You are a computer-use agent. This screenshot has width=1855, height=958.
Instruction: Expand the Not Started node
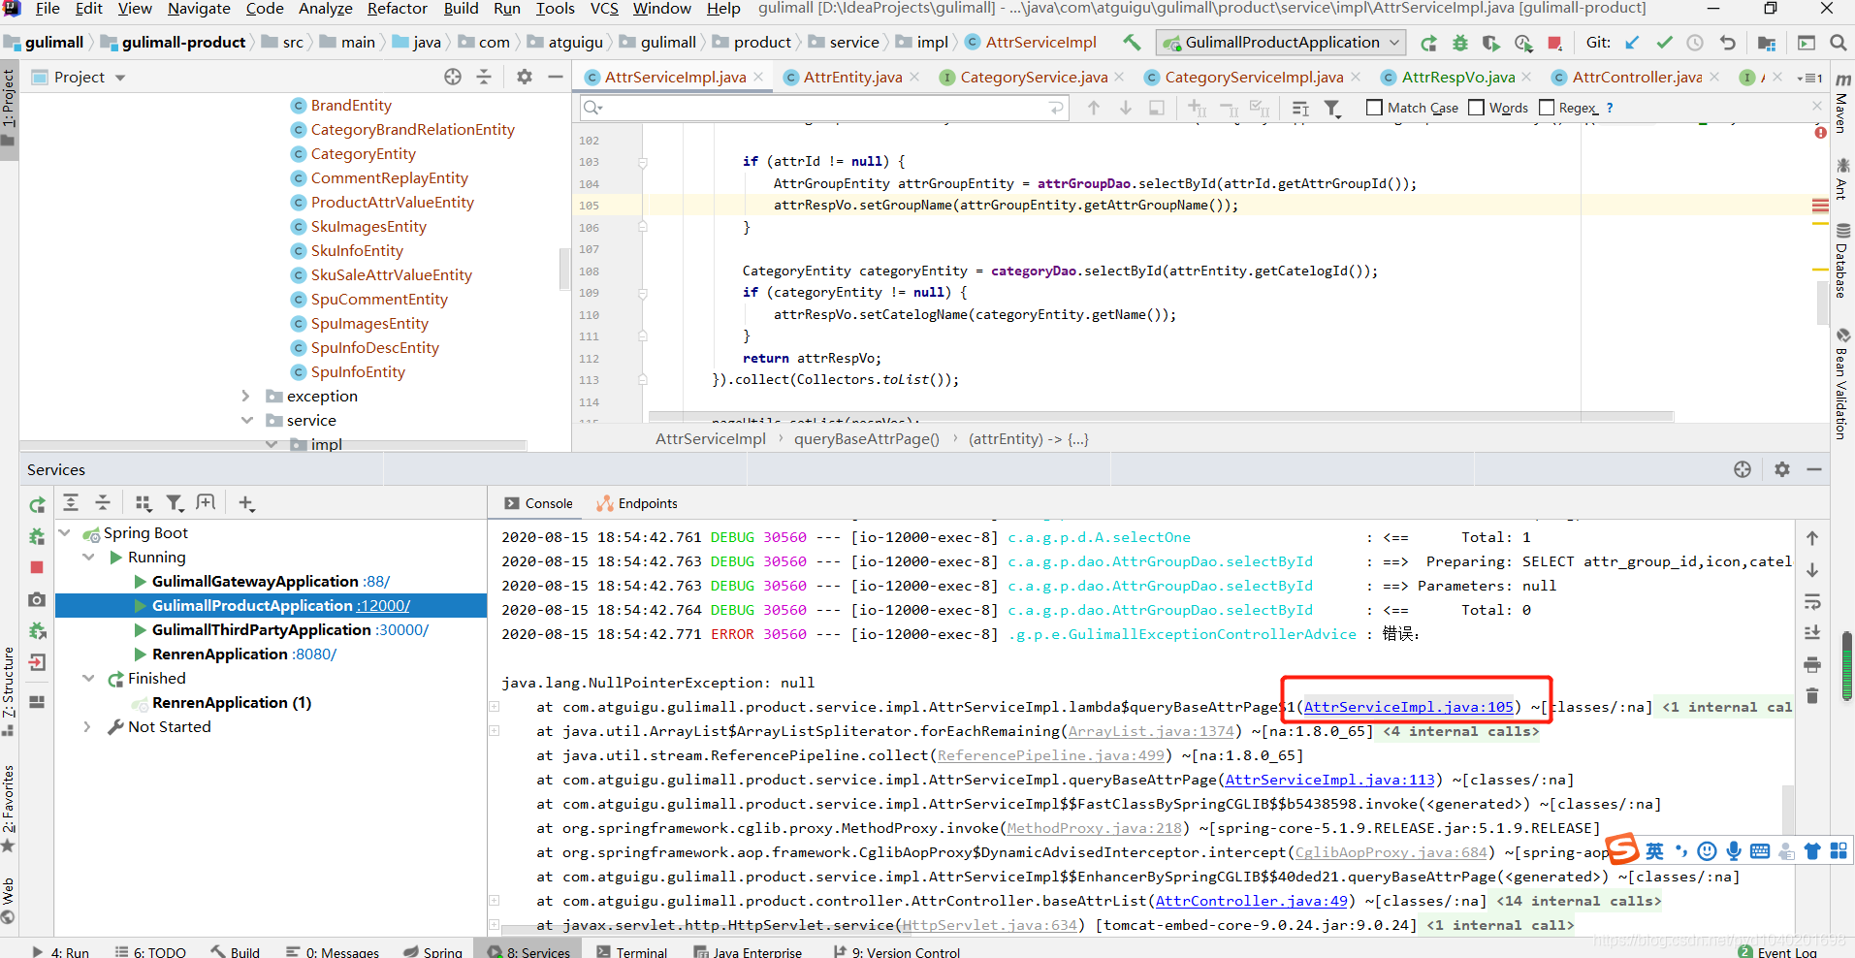coord(87,726)
